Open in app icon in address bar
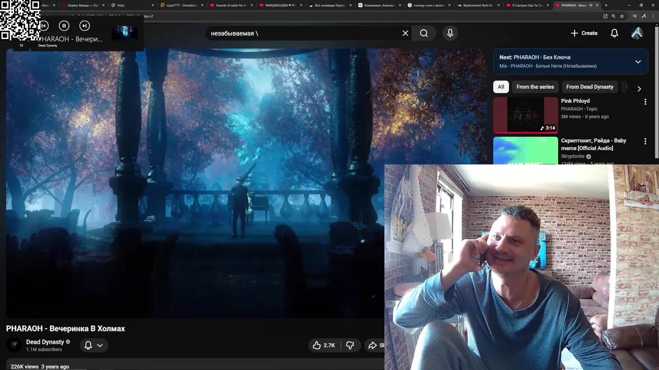This screenshot has height=370, width=659. 605,16
